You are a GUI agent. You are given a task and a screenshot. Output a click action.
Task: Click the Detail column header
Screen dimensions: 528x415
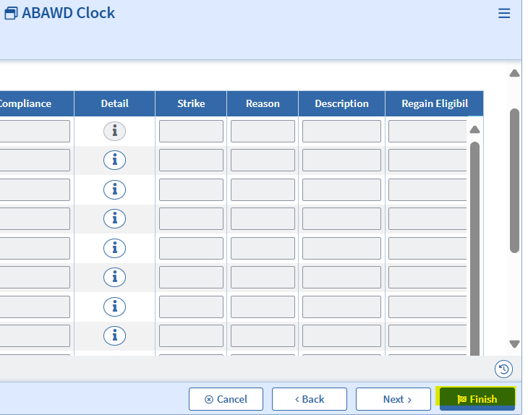114,103
